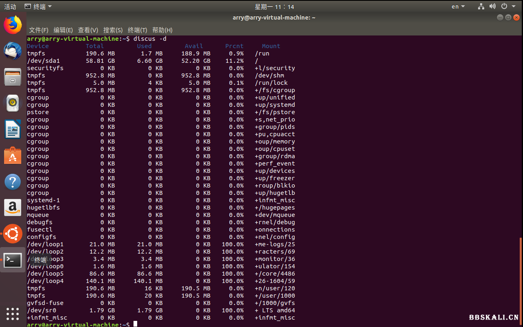Open the Files manager icon
Image resolution: width=523 pixels, height=327 pixels.
[13, 77]
